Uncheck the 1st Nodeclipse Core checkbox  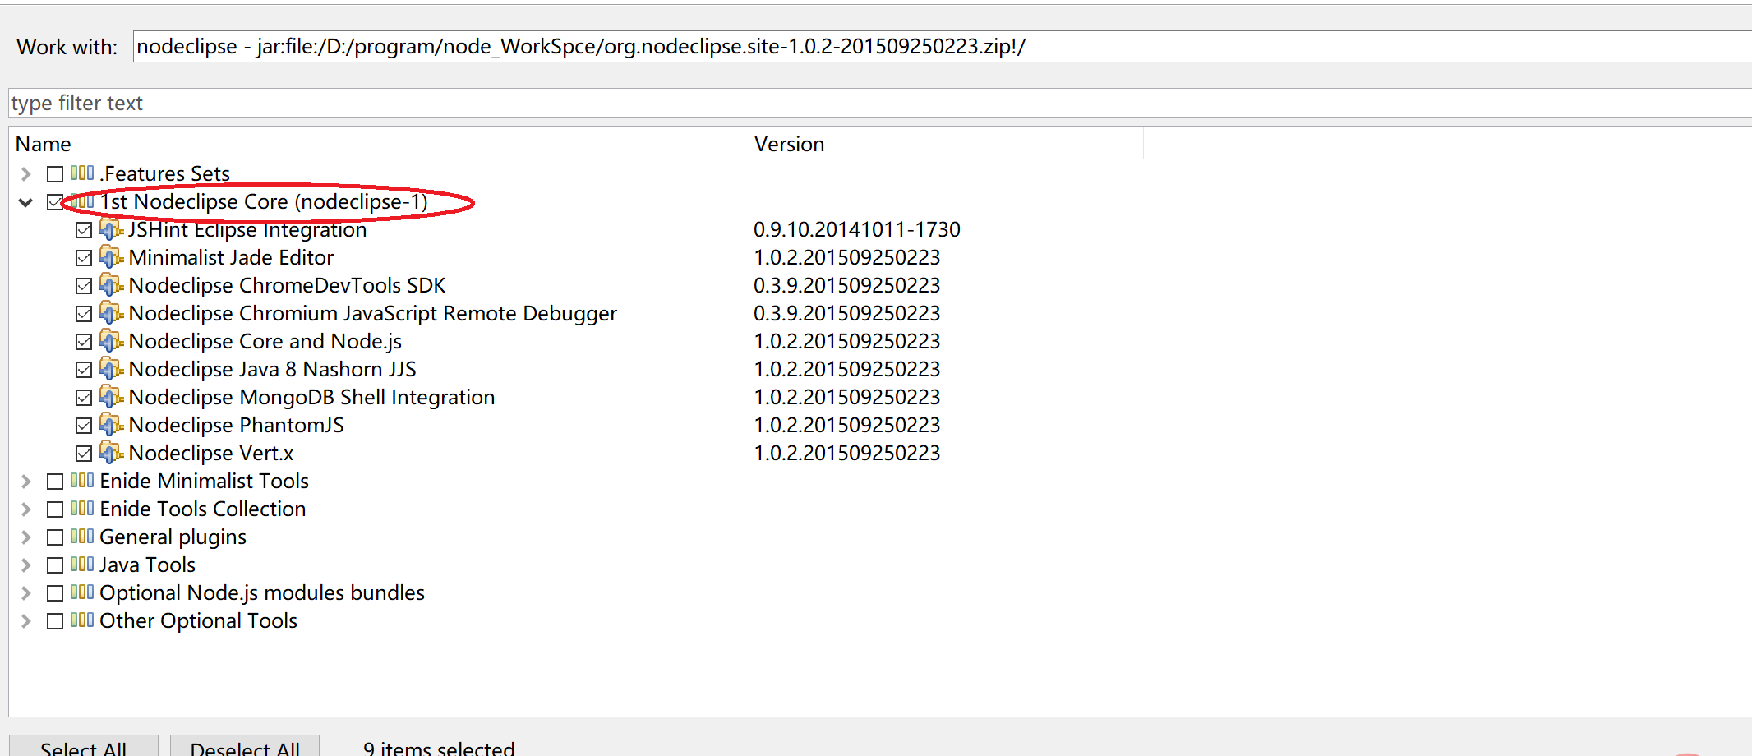55,202
